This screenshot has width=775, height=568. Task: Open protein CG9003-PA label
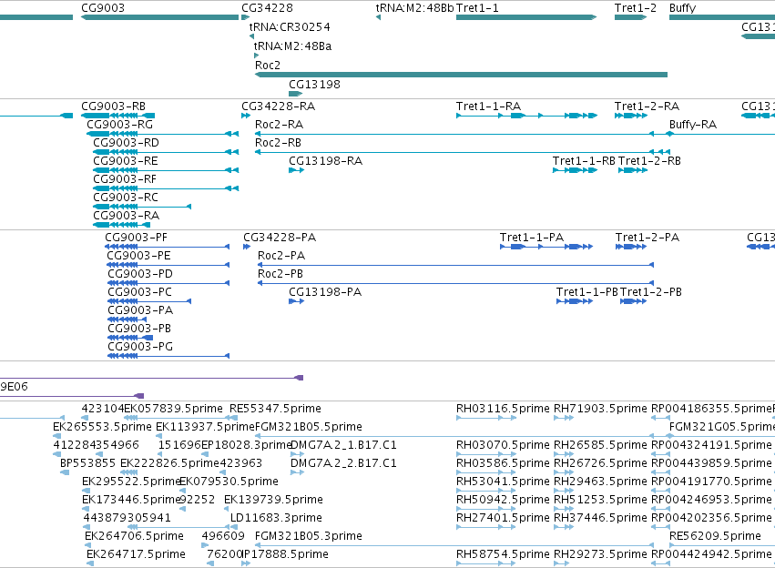coord(140,310)
